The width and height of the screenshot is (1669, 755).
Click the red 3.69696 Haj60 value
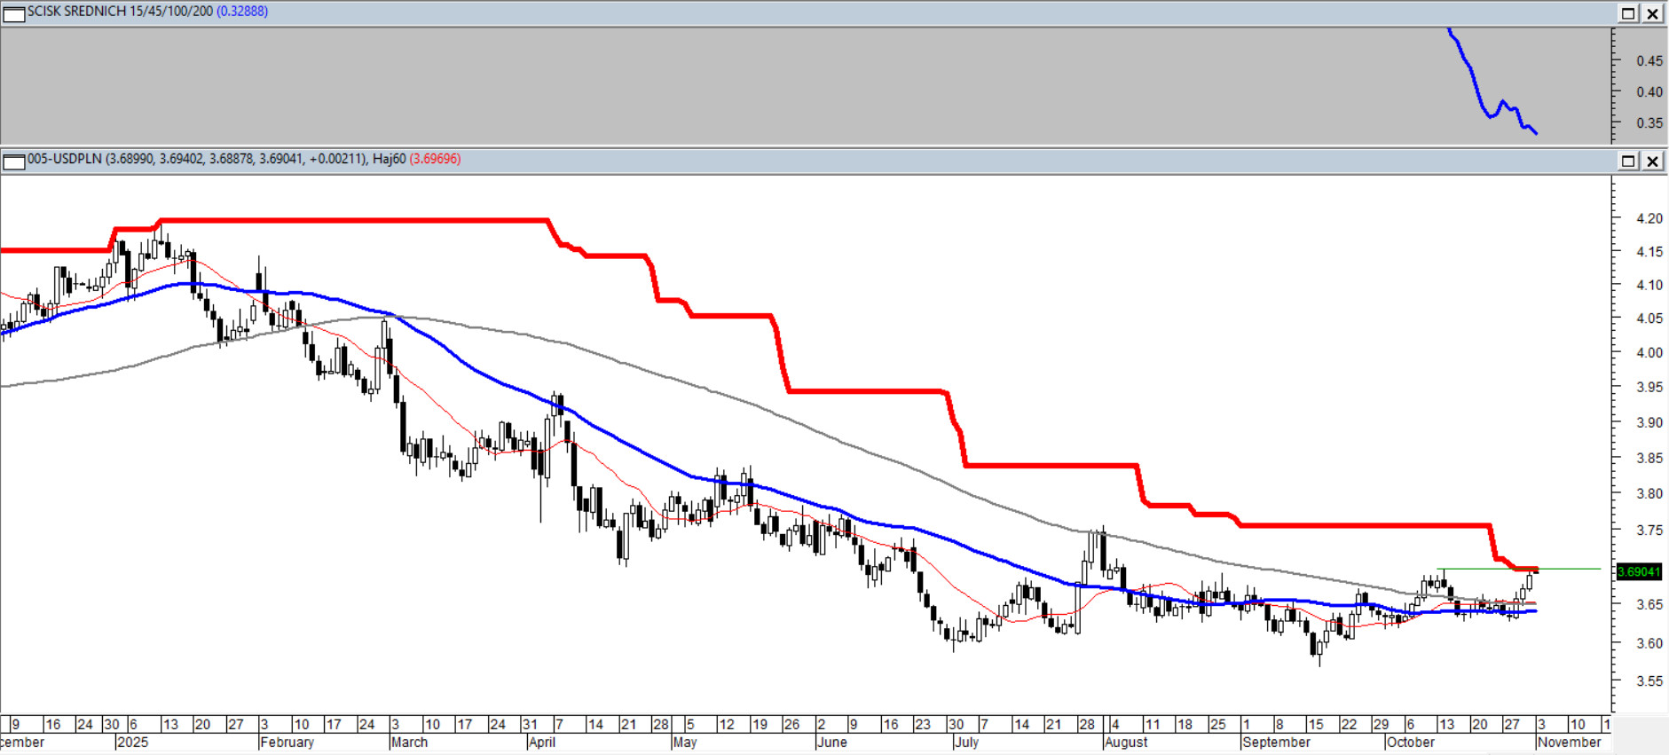click(435, 159)
